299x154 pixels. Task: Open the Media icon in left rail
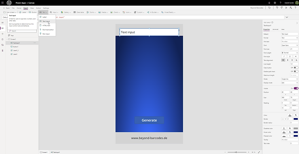(x=2, y=45)
